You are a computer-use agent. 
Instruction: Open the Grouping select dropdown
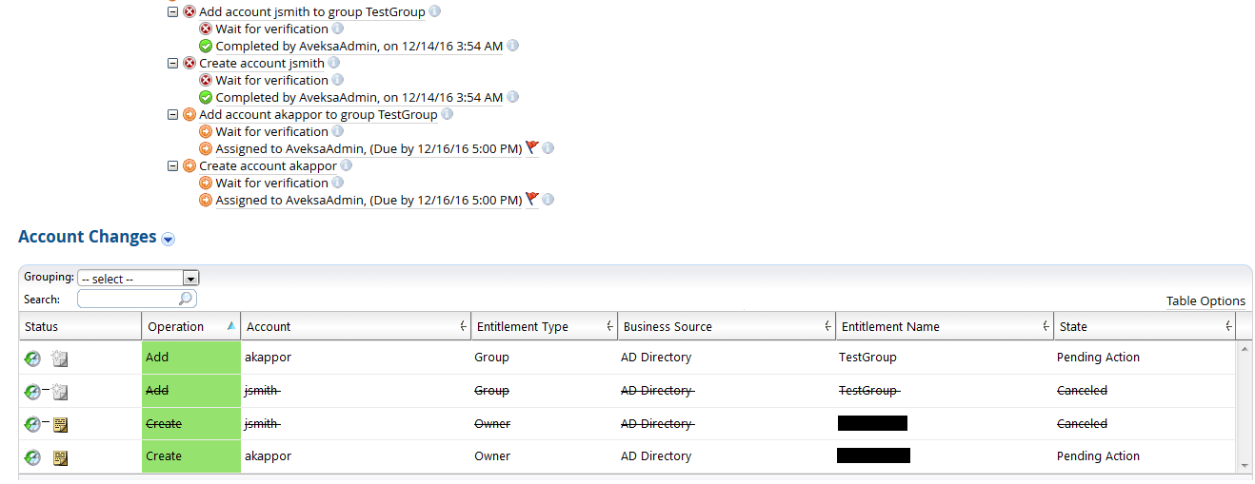click(190, 279)
